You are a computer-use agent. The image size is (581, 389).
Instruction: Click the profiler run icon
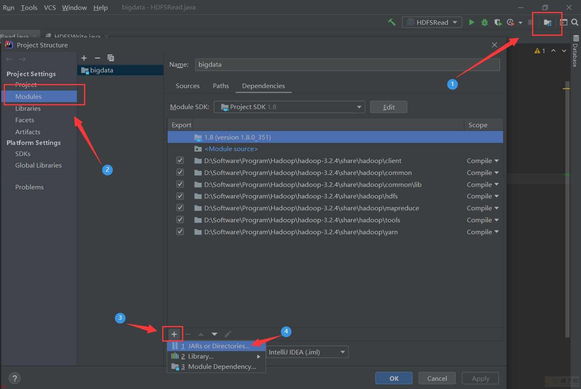pos(511,22)
